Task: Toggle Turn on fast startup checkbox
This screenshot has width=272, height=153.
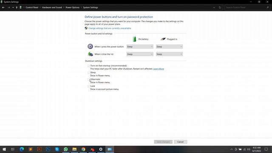Action: pos(88,66)
